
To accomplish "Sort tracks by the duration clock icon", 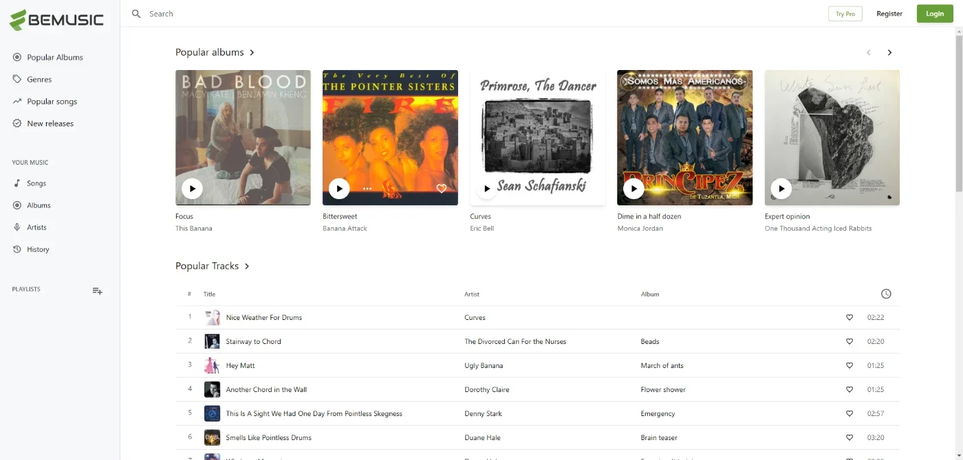I will tap(886, 294).
